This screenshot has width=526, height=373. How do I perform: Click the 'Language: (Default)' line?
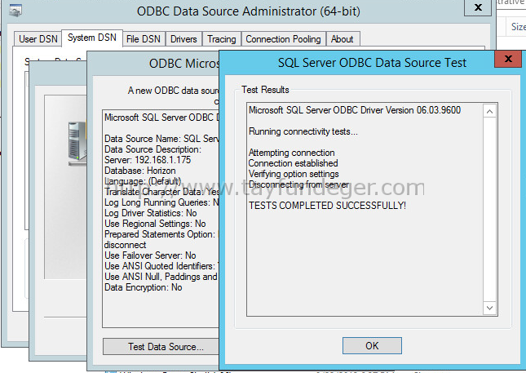click(x=143, y=181)
